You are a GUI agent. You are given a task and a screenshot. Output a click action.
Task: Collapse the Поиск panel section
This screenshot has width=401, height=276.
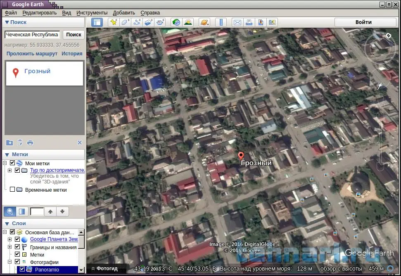7,22
